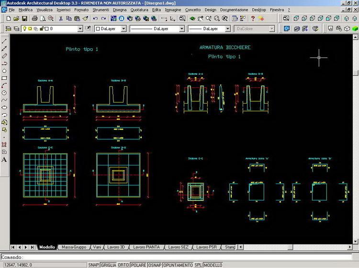Viewport: 359px width, 268px height.
Task: Open the Quotatura menu
Action: tap(139, 10)
